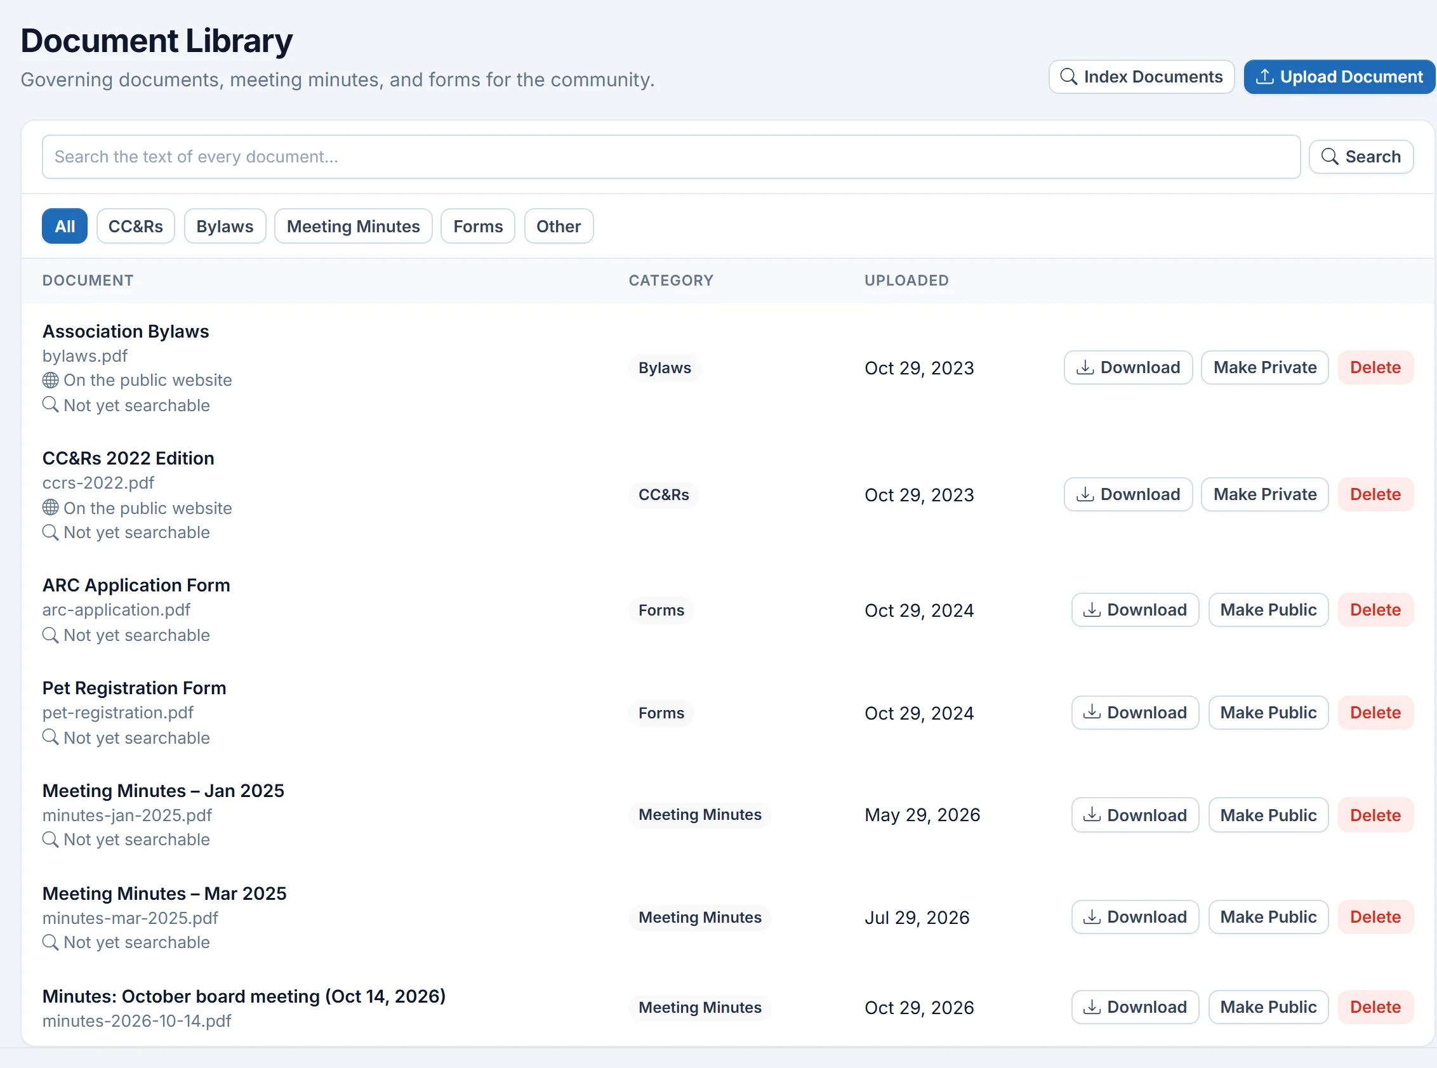
Task: Show only Meeting Minutes documents
Action: (x=353, y=227)
